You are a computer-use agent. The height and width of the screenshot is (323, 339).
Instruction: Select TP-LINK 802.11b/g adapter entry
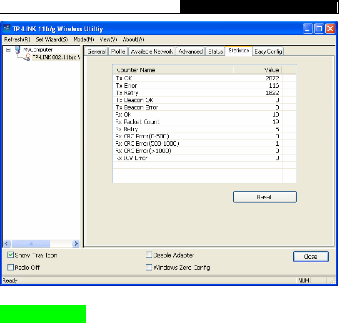pos(56,58)
